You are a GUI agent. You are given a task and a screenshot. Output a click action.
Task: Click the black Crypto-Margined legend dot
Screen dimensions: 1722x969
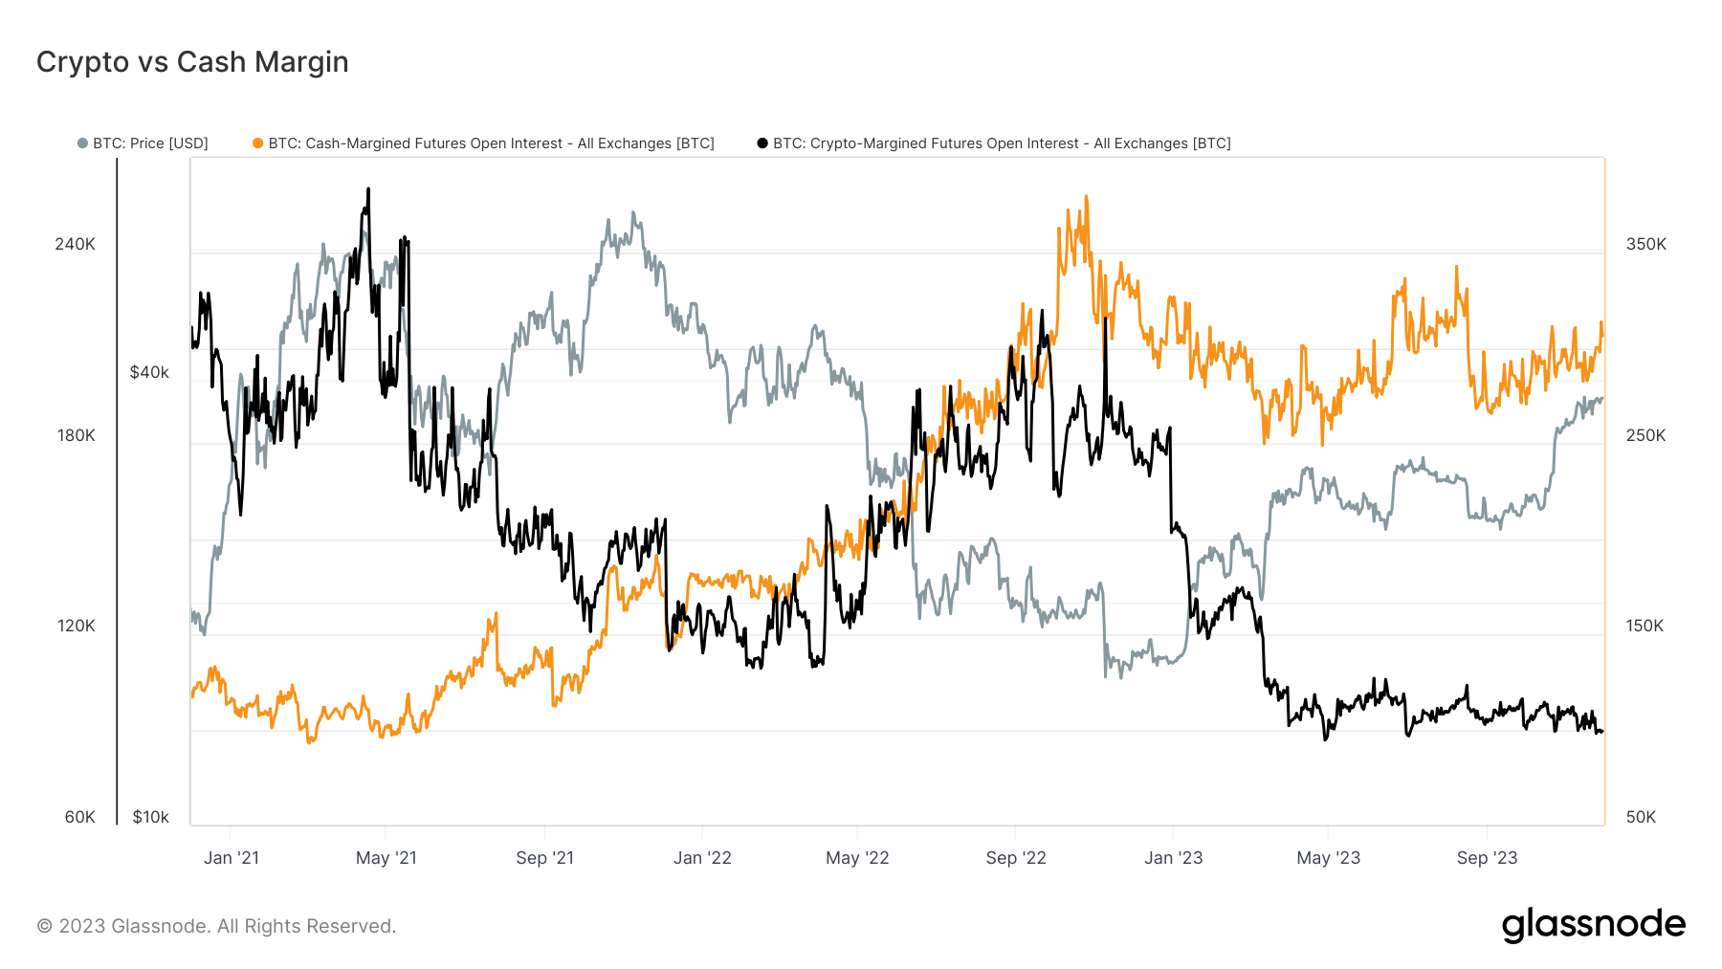tap(762, 143)
